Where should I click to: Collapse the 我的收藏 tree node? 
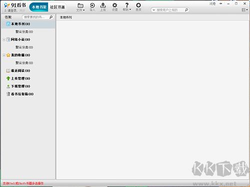pos(4,55)
